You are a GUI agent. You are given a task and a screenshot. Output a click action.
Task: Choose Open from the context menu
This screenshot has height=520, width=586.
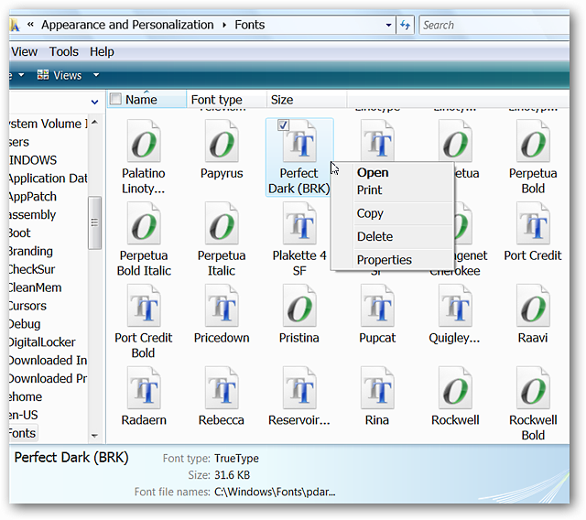coord(373,173)
